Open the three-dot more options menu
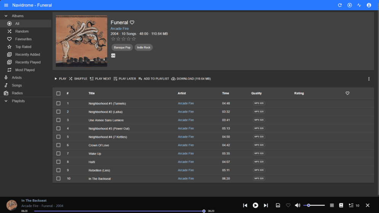Screen dimensions: 379x213 (369, 79)
